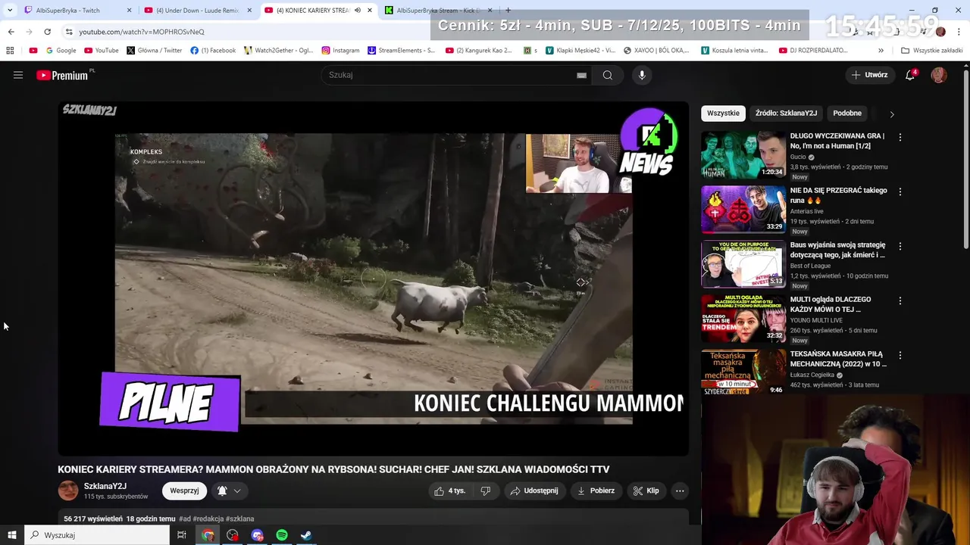Open MULTI ogląda DLACZEGO KAŻDY MÓWI title

(x=831, y=304)
